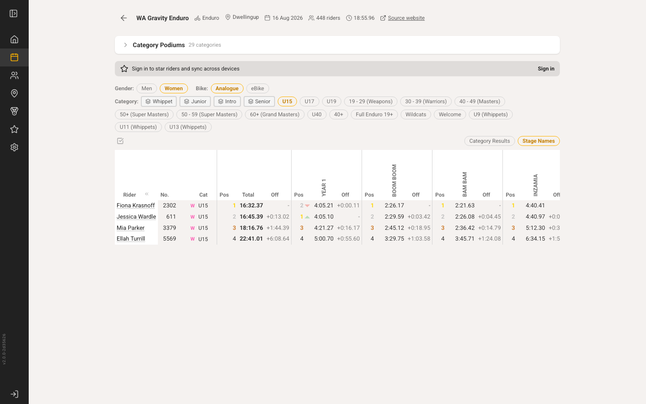Open the locations pin sidebar icon
The height and width of the screenshot is (404, 646).
tap(14, 93)
